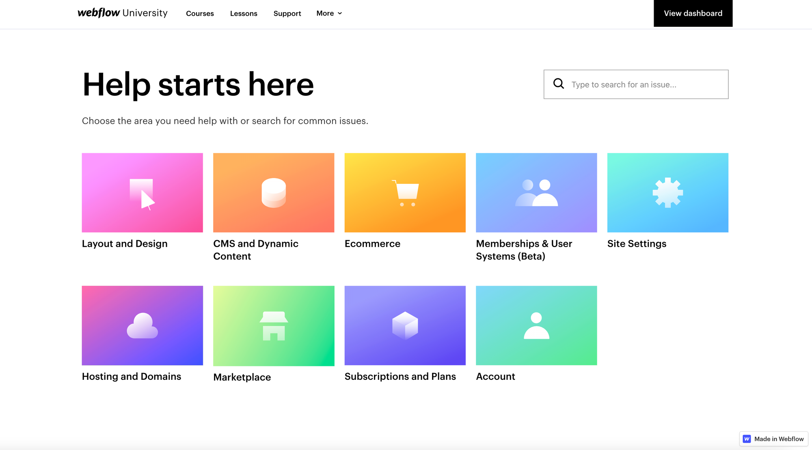
Task: Open the Support nav link
Action: [287, 13]
